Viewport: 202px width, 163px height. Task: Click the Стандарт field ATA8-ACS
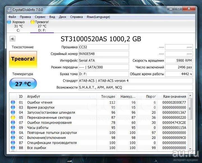136,81
